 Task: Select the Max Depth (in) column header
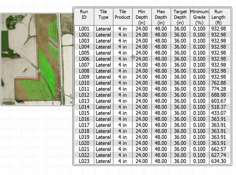pyautogui.click(x=161, y=17)
